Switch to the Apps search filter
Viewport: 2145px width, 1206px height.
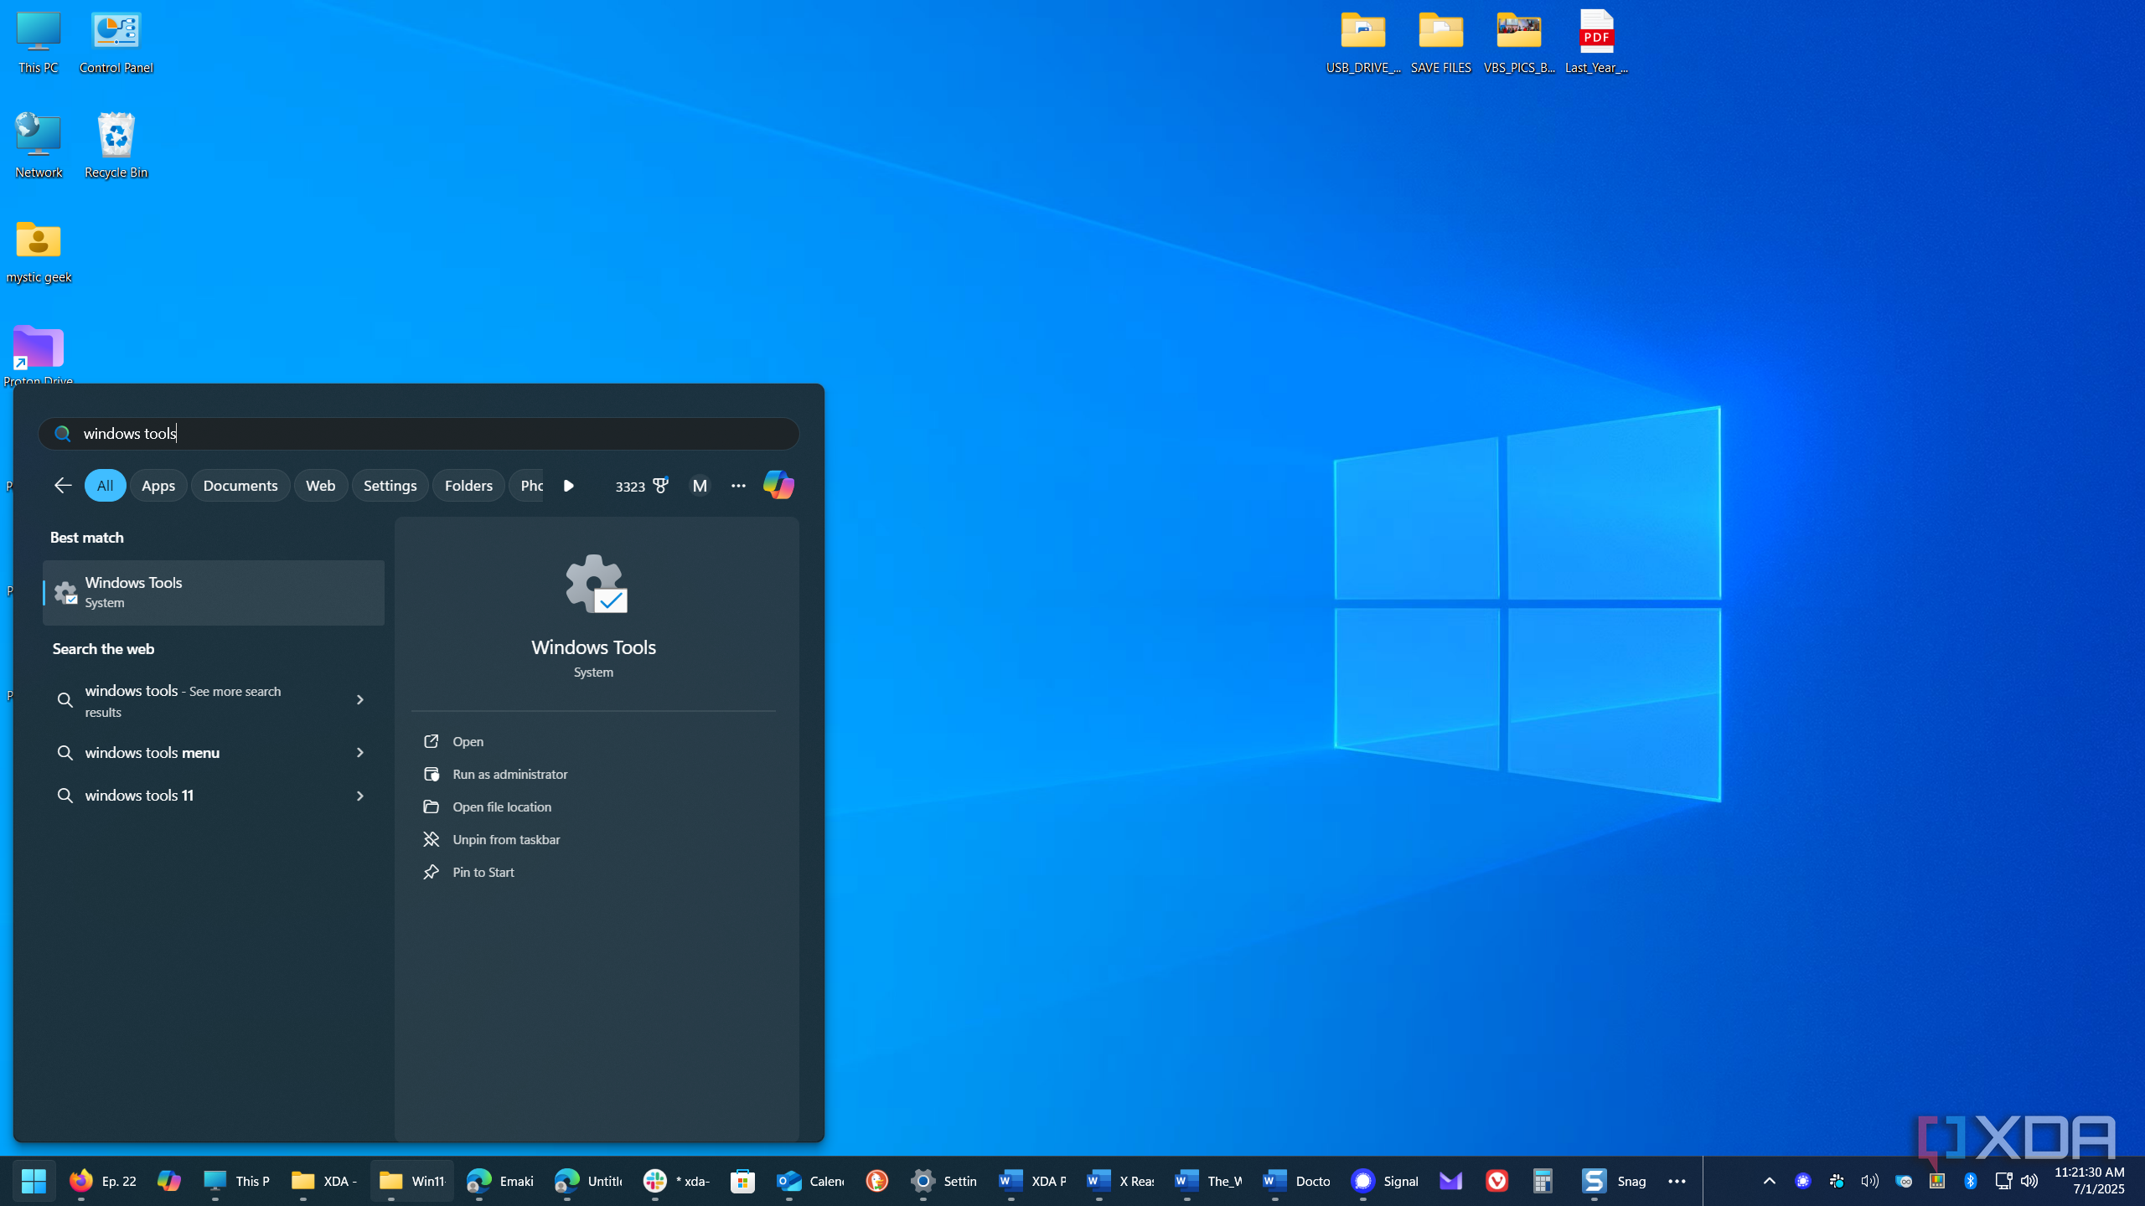tap(158, 485)
